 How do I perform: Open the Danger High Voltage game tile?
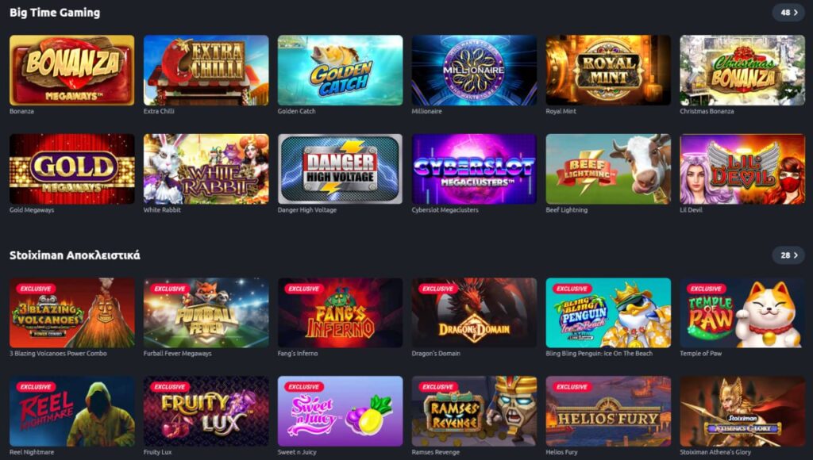[340, 169]
